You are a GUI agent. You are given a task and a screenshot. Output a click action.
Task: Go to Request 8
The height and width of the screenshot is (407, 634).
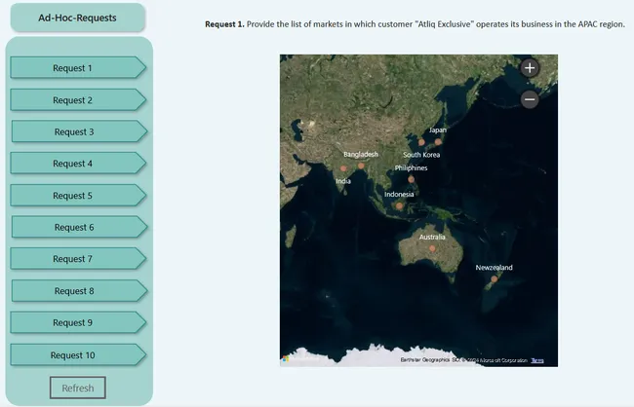click(79, 291)
